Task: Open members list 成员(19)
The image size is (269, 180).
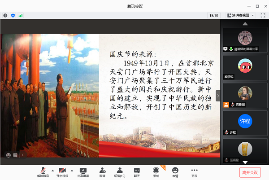Action: (x=120, y=172)
